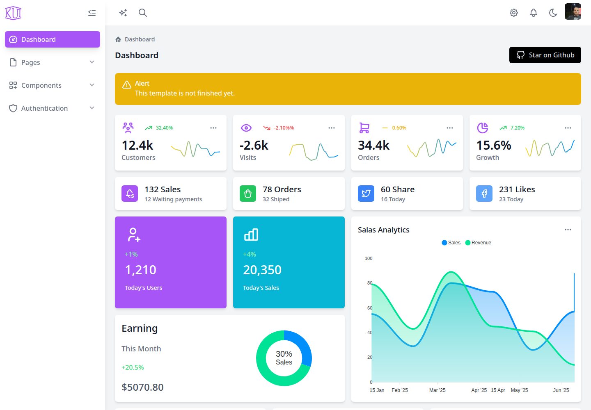Open Salas Analytics options menu
This screenshot has height=410, width=591.
pos(568,230)
